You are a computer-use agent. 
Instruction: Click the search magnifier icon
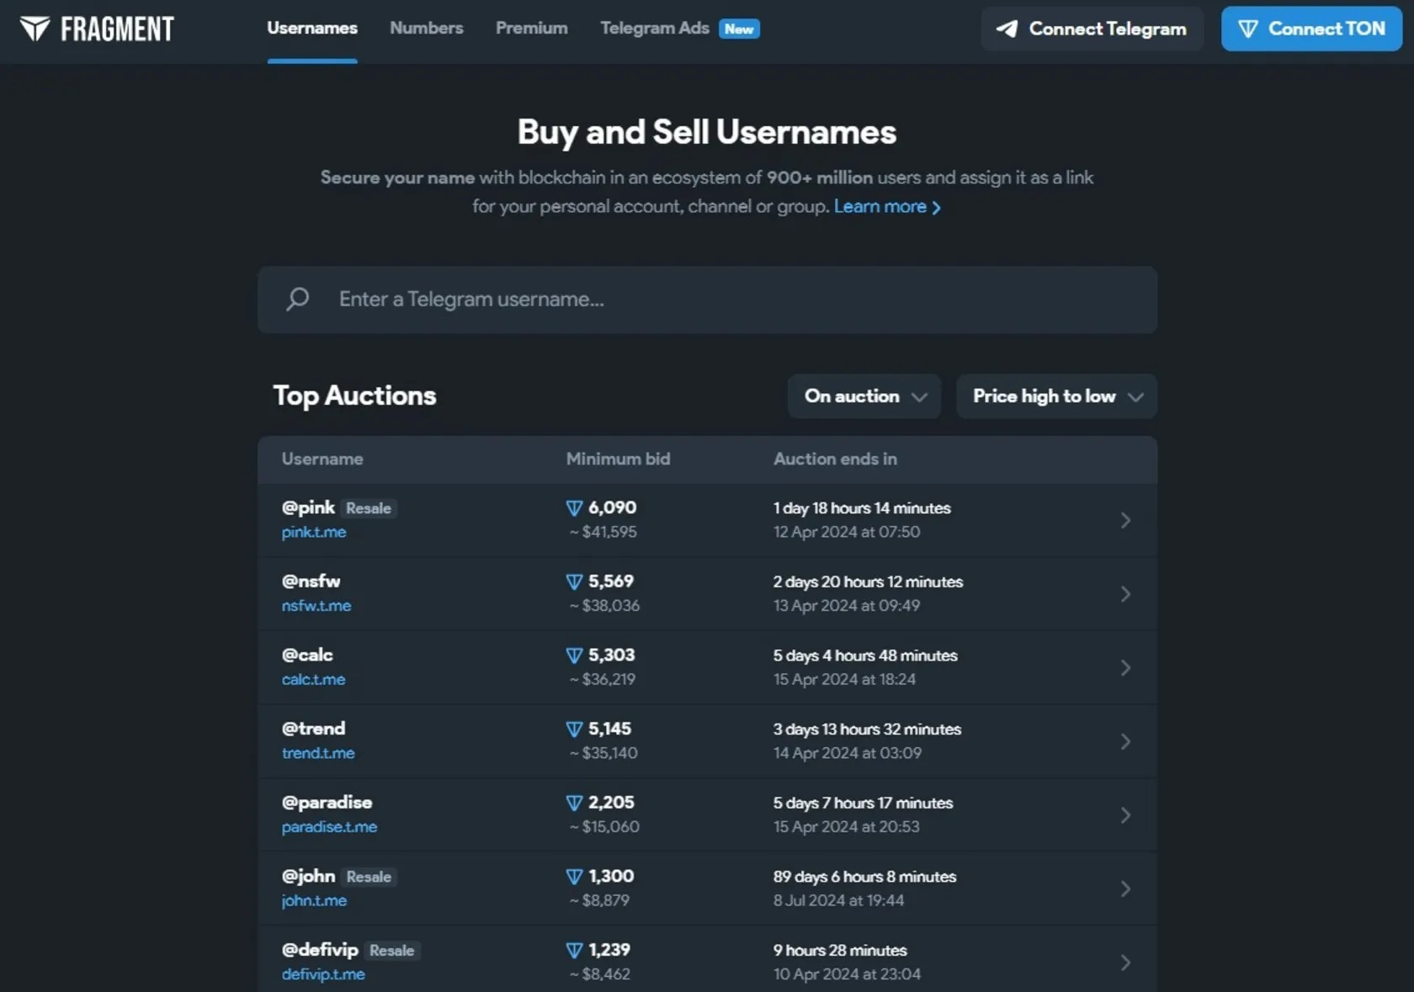(297, 299)
